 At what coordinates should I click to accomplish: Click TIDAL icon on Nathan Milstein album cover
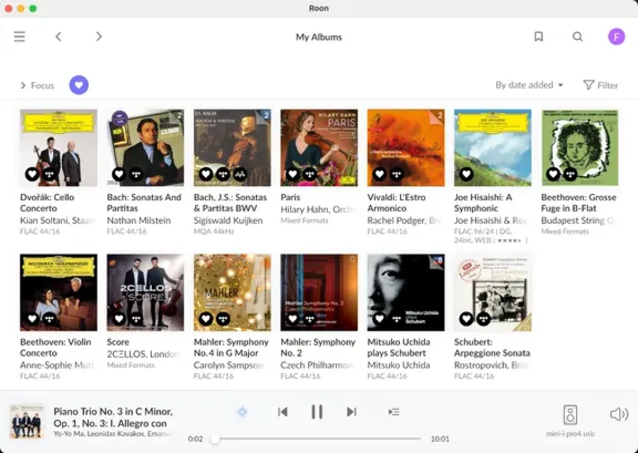[x=136, y=174]
